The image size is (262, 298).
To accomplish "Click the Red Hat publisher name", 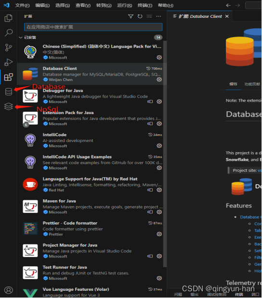I will (x=56, y=190).
